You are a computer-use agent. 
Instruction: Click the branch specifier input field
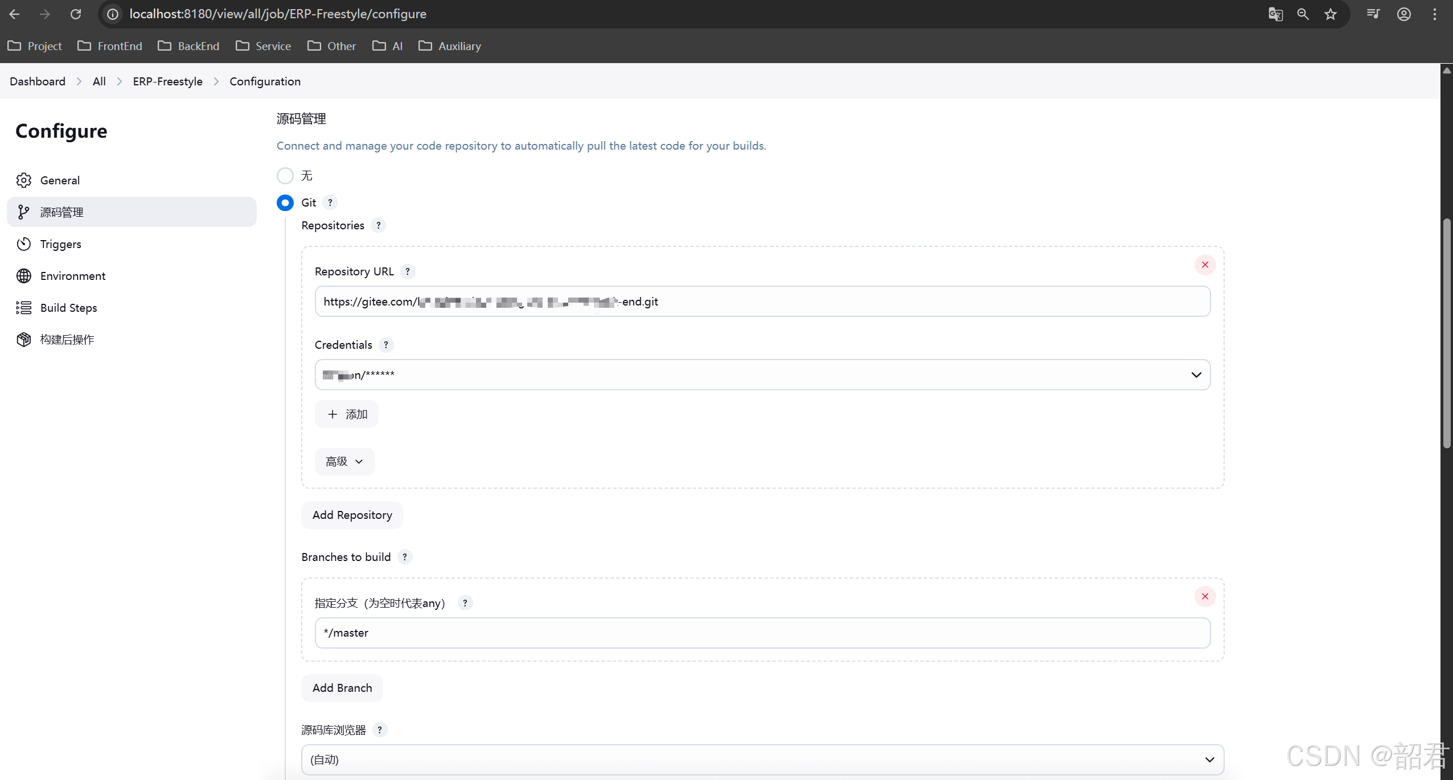tap(762, 633)
